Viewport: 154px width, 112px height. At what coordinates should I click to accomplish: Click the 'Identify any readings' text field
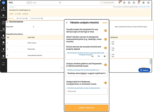(86, 73)
